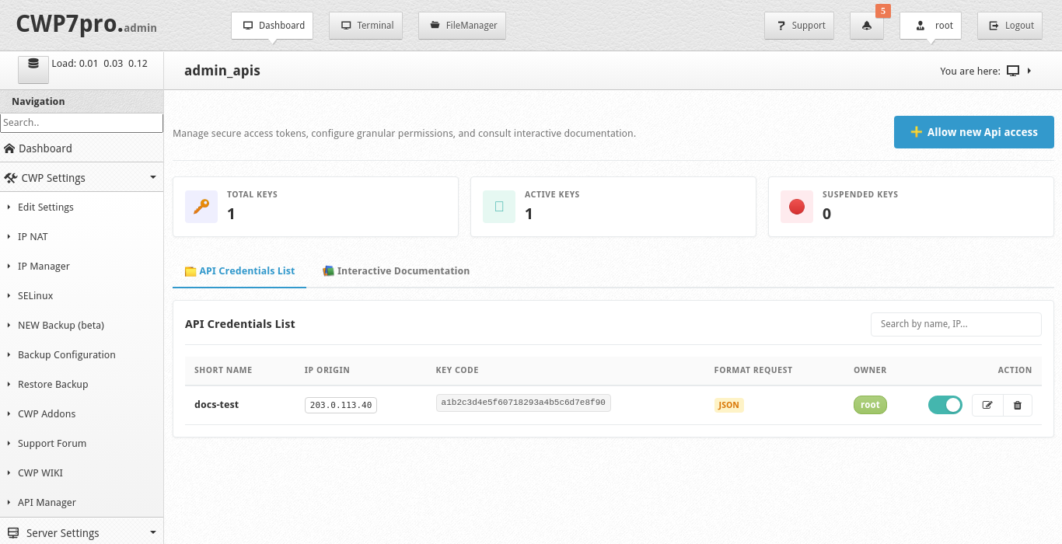Viewport: 1062px width, 544px height.
Task: Collapse the CWP Settings section
Action: [82, 178]
